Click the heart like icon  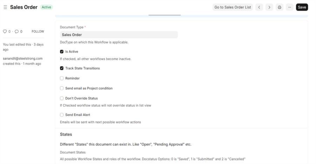pyautogui.click(x=5, y=32)
